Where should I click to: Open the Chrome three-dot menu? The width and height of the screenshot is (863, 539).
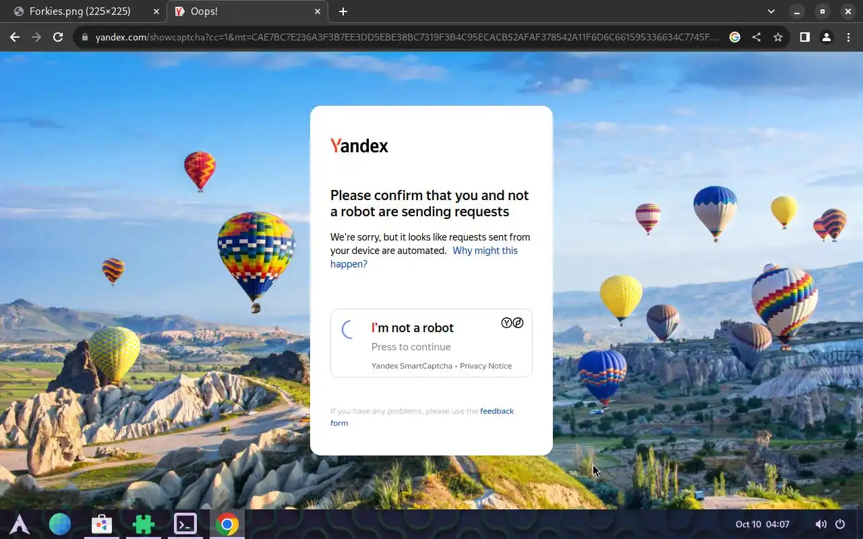(x=848, y=37)
